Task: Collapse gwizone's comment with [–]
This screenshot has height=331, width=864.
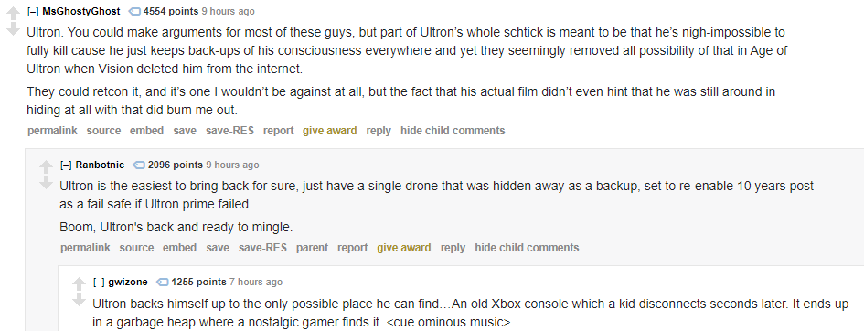Action: (99, 282)
